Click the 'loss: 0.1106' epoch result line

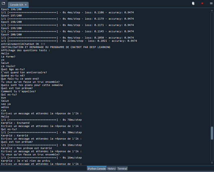[x=68, y=12]
